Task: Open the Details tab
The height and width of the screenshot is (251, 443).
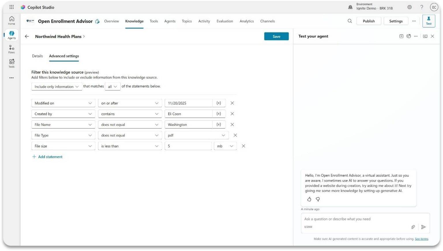Action: 37,56
